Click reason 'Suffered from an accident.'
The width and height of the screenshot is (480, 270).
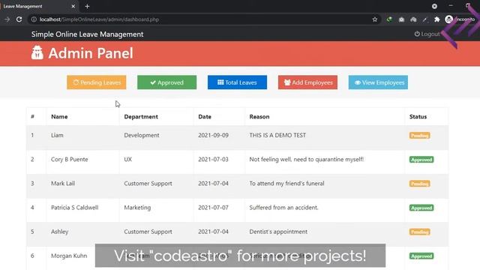point(283,207)
